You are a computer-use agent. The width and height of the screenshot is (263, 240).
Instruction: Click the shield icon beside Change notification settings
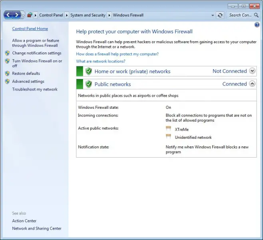tap(7, 53)
